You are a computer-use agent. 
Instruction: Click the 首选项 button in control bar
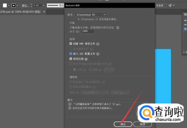160,6
